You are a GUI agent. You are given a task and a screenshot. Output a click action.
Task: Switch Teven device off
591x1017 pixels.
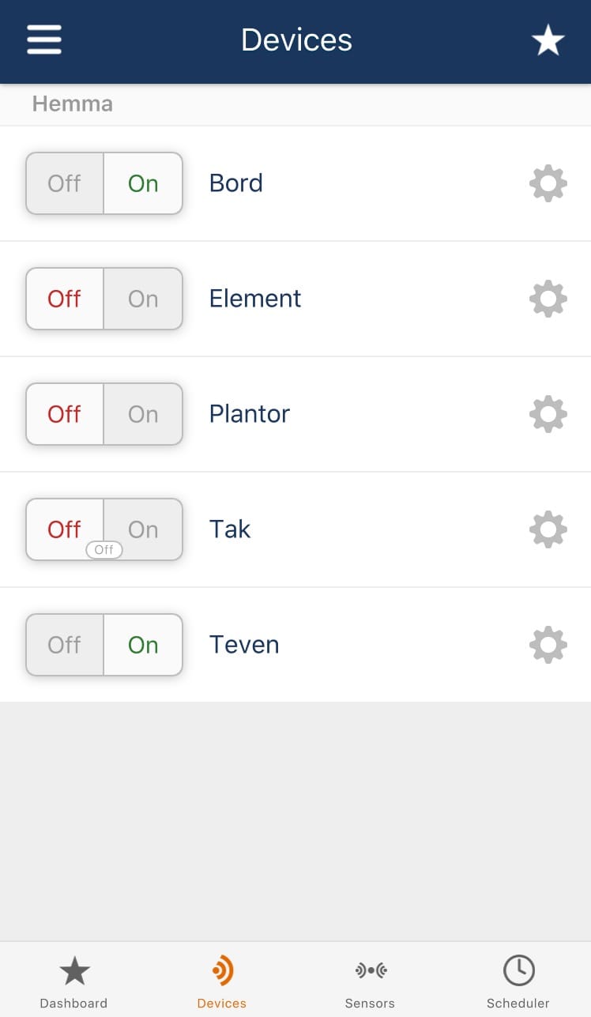point(65,645)
